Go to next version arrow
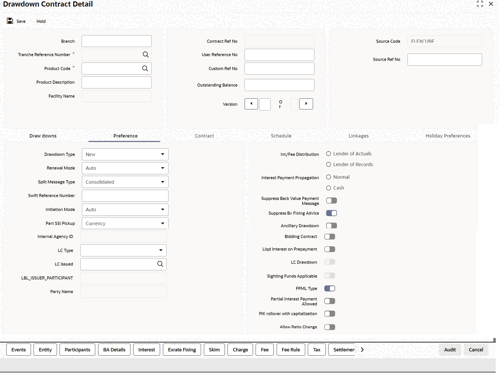502x380 pixels. coord(306,104)
